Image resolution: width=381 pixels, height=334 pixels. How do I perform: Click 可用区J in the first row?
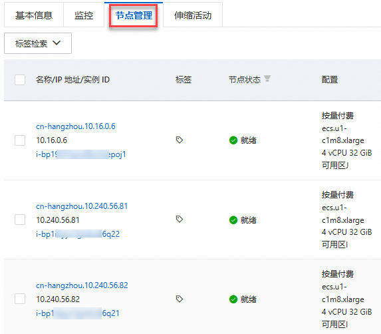335,166
